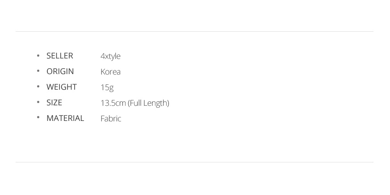Click the 13.5cm measurement text

tap(113, 103)
